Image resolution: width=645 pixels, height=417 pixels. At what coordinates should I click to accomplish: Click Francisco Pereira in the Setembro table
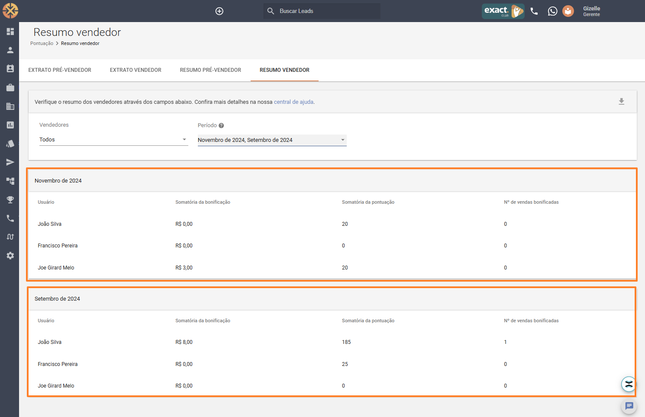click(58, 364)
